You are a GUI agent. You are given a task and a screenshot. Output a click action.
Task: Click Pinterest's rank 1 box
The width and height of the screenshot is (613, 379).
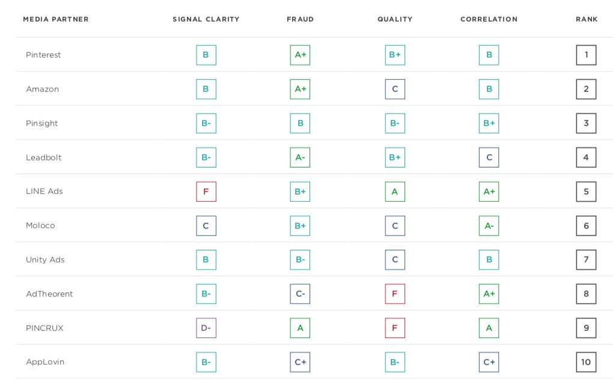click(x=586, y=55)
